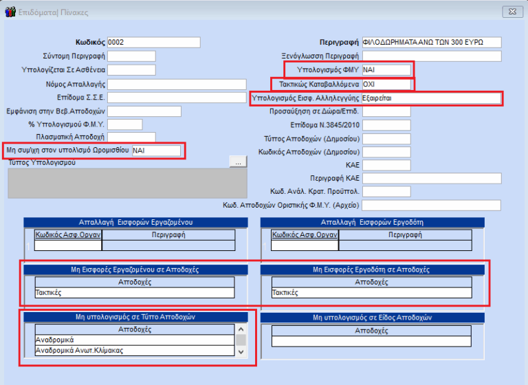Image resolution: width=528 pixels, height=385 pixels.
Task: Click scroll down arrow in Τύπο Αποδοχών list
Action: pos(241,351)
